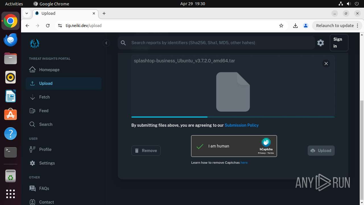The image size is (364, 205).
Task: Open LibreOffice Writer from the dock
Action: pyautogui.click(x=11, y=96)
